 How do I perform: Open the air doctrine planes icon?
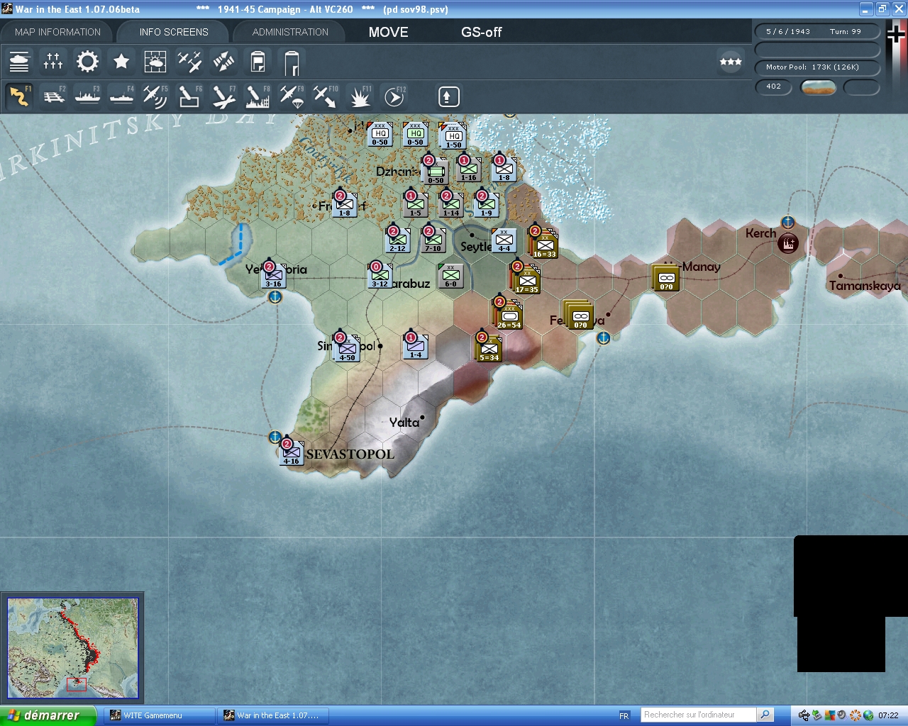click(x=189, y=62)
